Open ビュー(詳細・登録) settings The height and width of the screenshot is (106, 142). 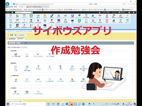(x=27, y=68)
